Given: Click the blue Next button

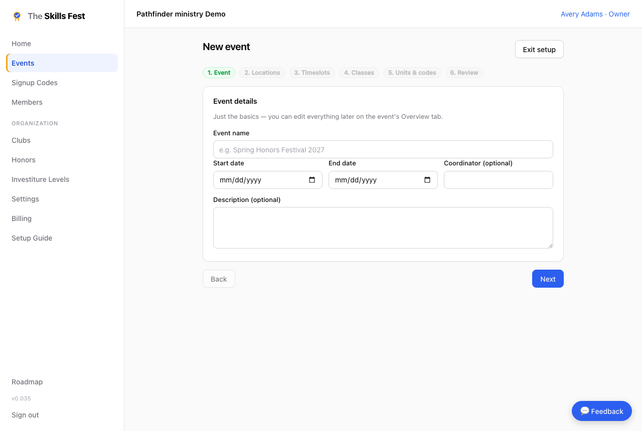Looking at the screenshot, I should tap(548, 279).
